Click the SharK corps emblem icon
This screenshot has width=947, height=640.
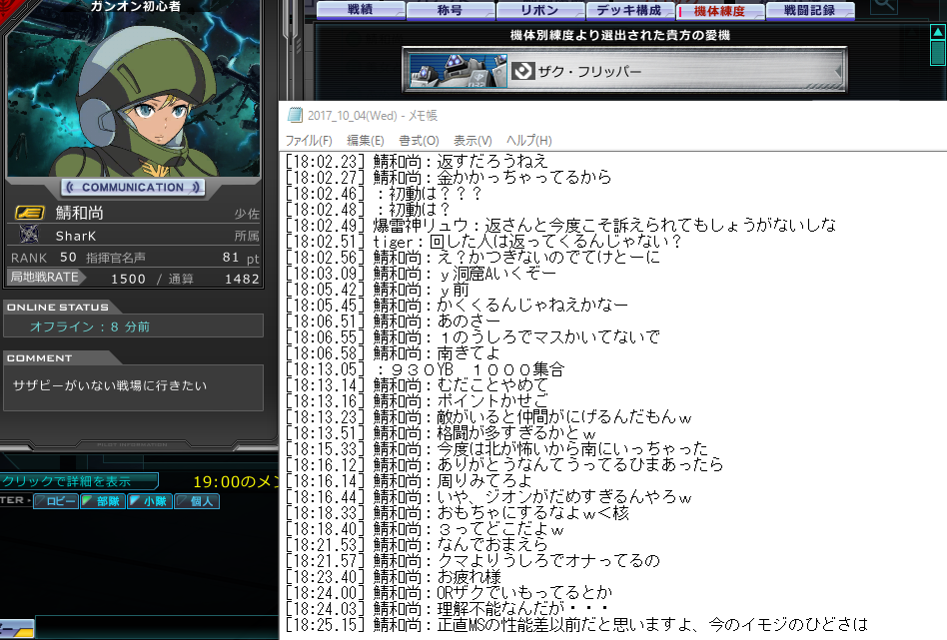[29, 236]
